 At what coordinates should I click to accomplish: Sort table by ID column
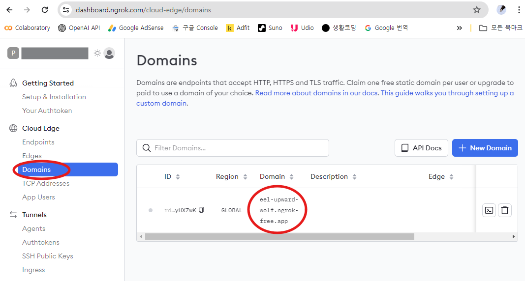(x=172, y=176)
